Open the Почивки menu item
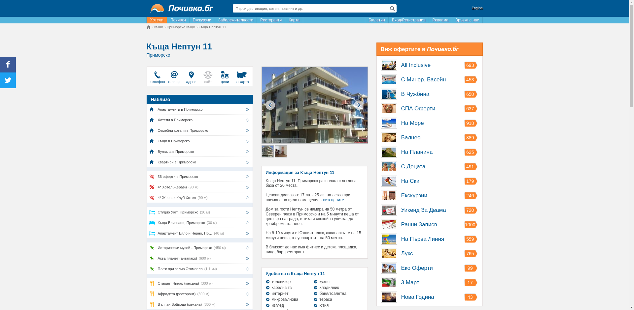This screenshot has height=310, width=634. click(x=178, y=20)
